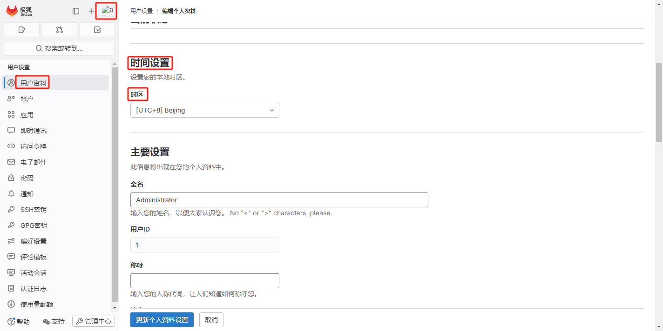Image resolution: width=663 pixels, height=331 pixels.
Task: Click the 帮助 help link
Action: 19,322
